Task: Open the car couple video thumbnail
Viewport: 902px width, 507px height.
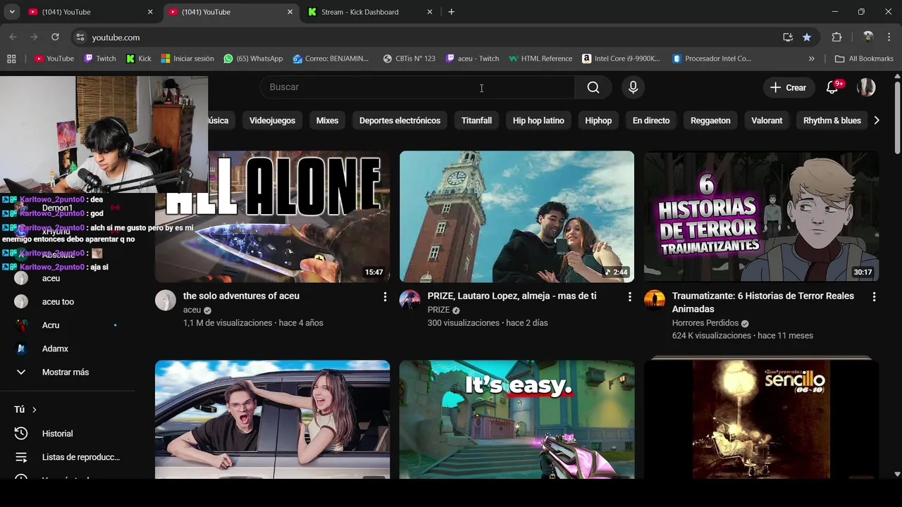Action: click(x=272, y=420)
